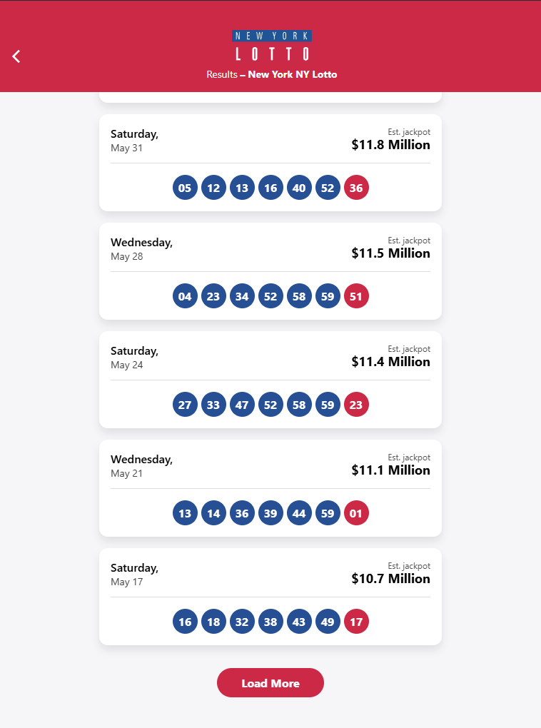
Task: Click the red bonus ball 51
Action: [356, 297]
